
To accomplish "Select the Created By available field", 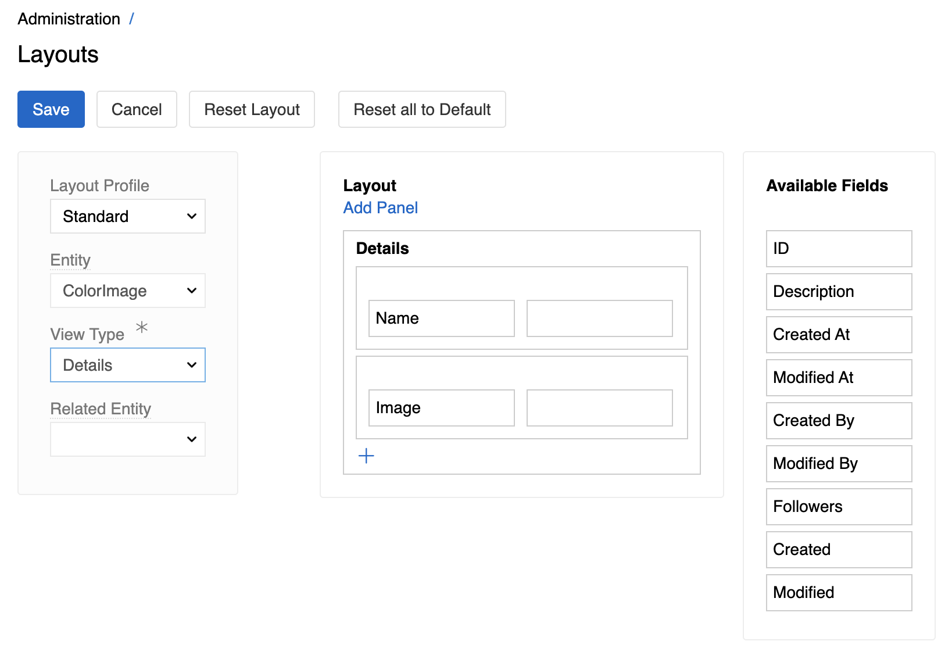I will (x=839, y=421).
